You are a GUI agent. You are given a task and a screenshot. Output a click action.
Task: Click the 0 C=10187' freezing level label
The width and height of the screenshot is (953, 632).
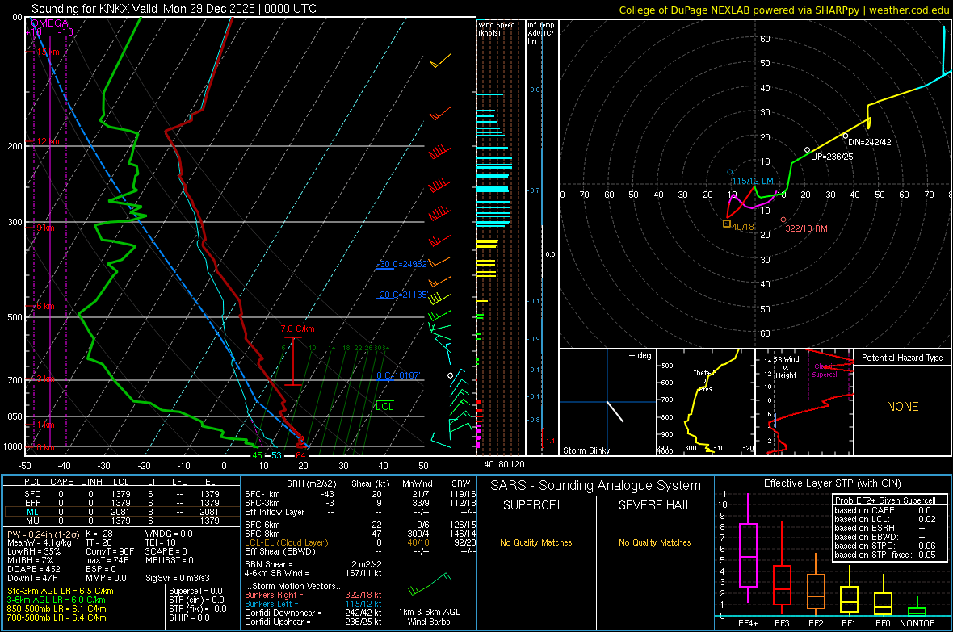398,375
